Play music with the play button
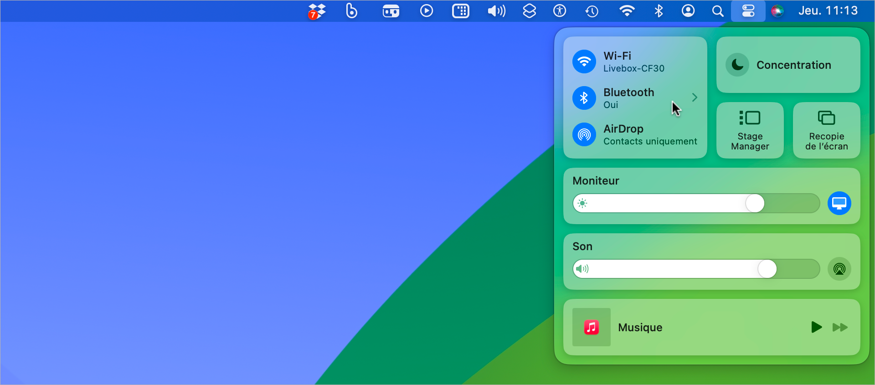This screenshot has height=385, width=875. pos(816,327)
